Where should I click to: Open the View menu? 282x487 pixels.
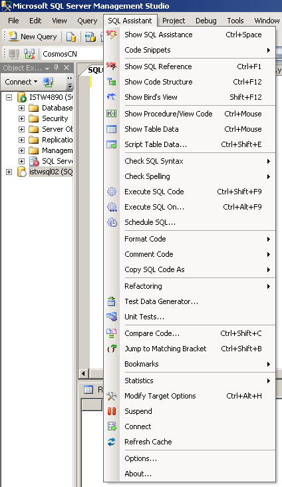pyautogui.click(x=59, y=21)
